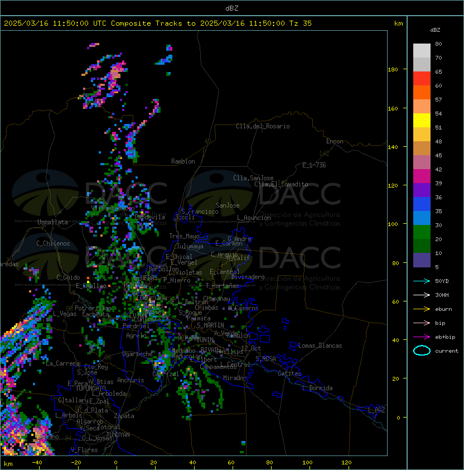Click the 'eb+bip' legend label

coord(445,337)
